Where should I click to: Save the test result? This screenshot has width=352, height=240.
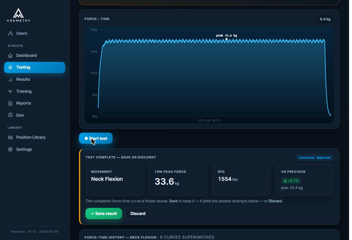tap(104, 213)
